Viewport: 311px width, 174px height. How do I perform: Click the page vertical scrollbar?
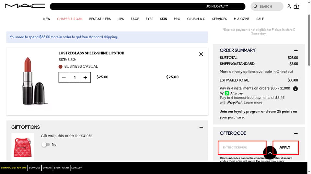click(309, 40)
